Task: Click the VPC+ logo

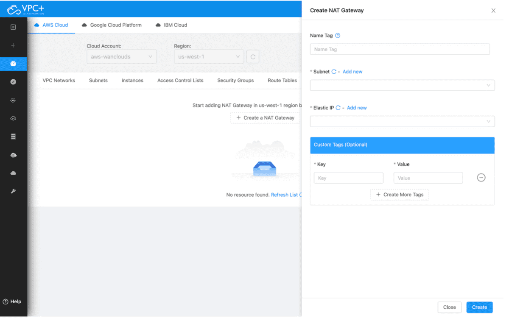Action: (x=25, y=9)
